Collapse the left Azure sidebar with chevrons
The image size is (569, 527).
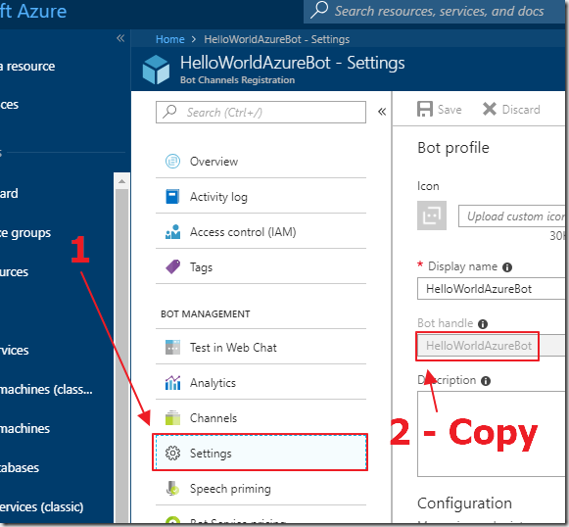[x=120, y=38]
